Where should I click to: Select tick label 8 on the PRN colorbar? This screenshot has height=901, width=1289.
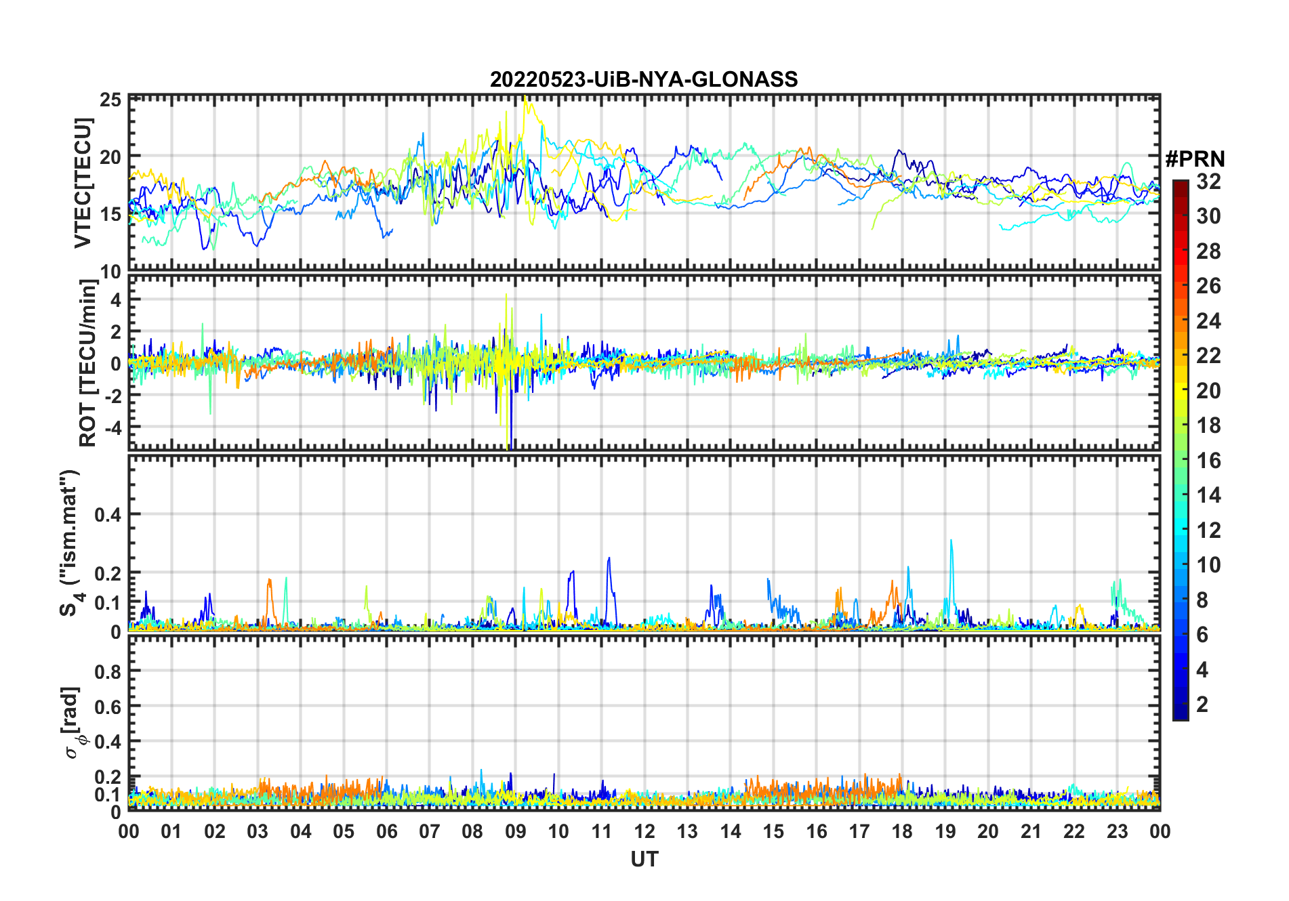(x=1202, y=600)
